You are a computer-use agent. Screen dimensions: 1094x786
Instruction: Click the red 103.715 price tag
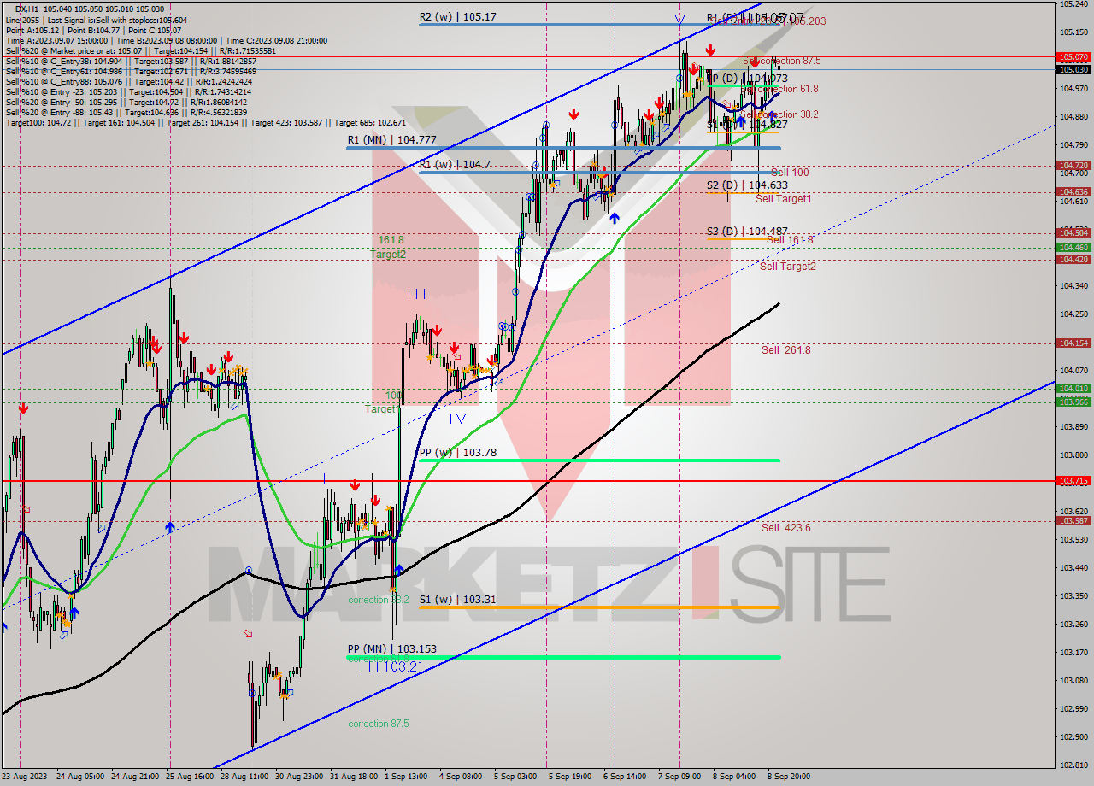(1073, 481)
